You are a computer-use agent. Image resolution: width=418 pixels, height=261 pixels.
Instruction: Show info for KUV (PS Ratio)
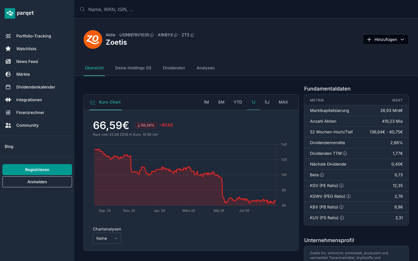click(342, 218)
